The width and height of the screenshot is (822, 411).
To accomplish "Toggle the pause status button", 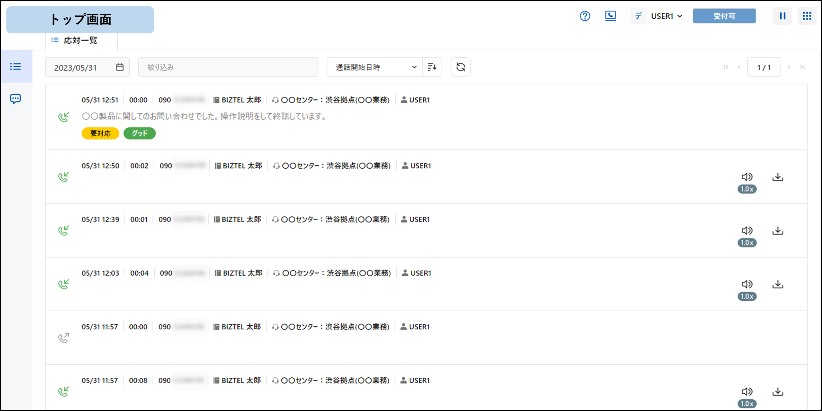I will point(782,16).
